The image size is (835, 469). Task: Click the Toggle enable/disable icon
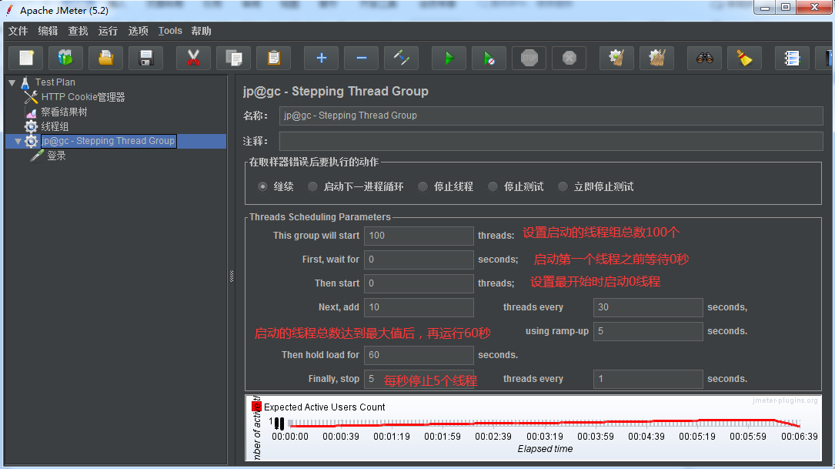click(x=401, y=58)
